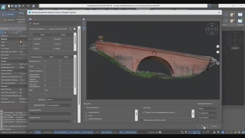Toggle СЕТКА in the status bar
This screenshot has height=138, width=245.
click(x=38, y=132)
